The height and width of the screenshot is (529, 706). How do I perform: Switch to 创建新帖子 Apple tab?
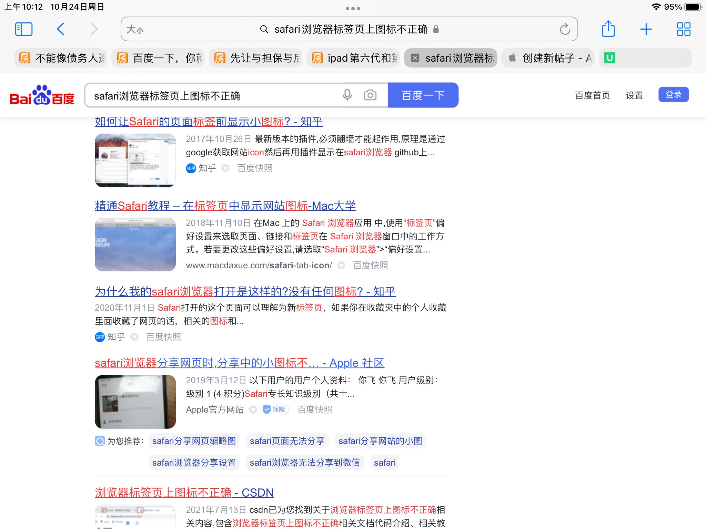click(x=548, y=58)
